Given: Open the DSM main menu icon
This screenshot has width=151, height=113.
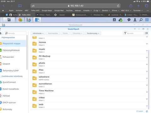Looking at the screenshot, I should [9, 20].
